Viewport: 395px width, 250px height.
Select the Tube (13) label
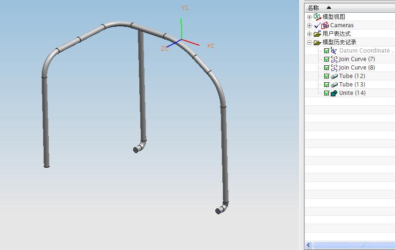pyautogui.click(x=352, y=85)
